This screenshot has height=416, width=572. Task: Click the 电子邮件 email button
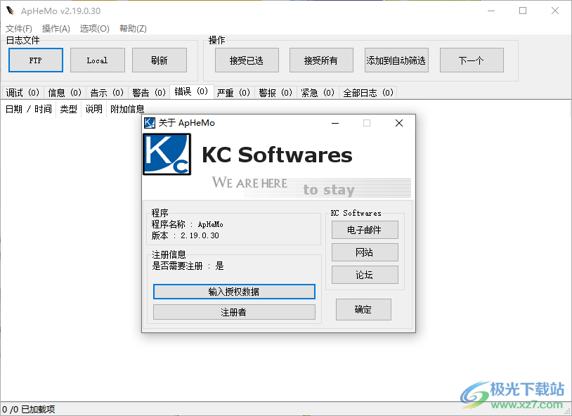[x=365, y=230]
